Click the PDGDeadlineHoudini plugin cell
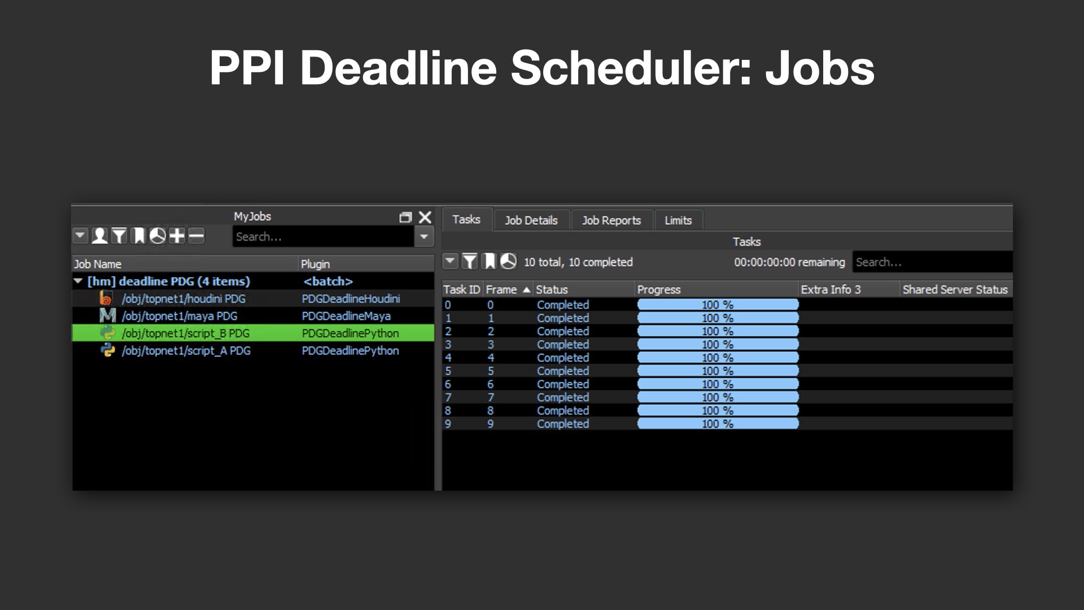The height and width of the screenshot is (610, 1084). pyautogui.click(x=351, y=299)
